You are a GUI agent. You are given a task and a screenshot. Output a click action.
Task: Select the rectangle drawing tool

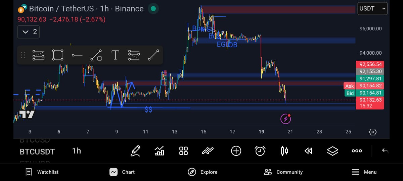click(x=58, y=55)
